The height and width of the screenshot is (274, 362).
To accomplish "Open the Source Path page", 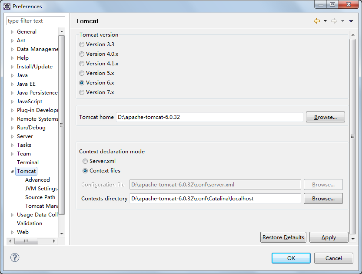I will click(40, 197).
